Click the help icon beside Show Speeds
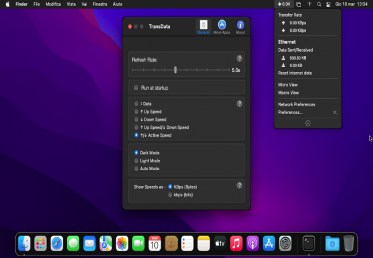Viewport: 373px width, 258px height. click(240, 185)
